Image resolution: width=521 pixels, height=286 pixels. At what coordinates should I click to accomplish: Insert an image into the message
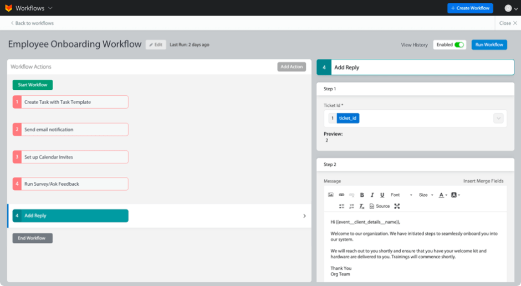(x=330, y=195)
